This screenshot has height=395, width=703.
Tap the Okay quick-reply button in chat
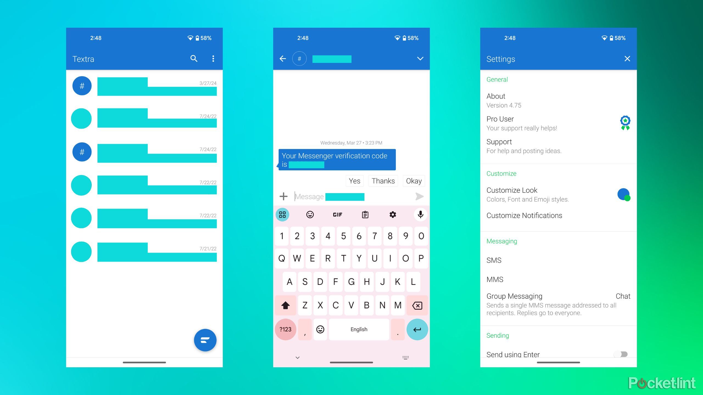[413, 180]
